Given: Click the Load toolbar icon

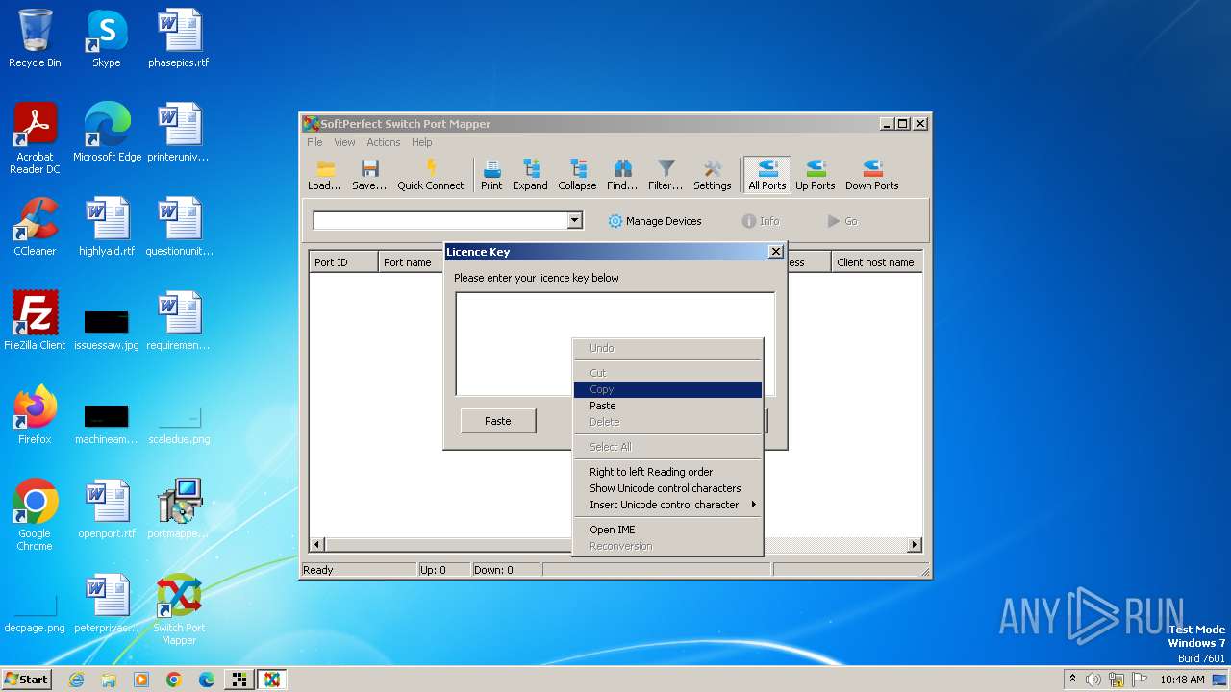Looking at the screenshot, I should click(324, 176).
